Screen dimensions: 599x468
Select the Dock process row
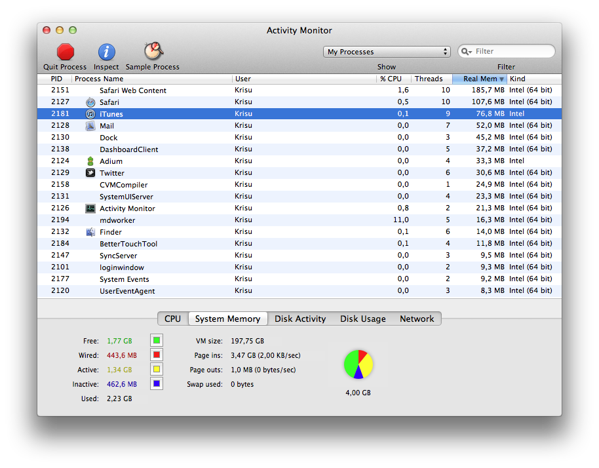(299, 138)
